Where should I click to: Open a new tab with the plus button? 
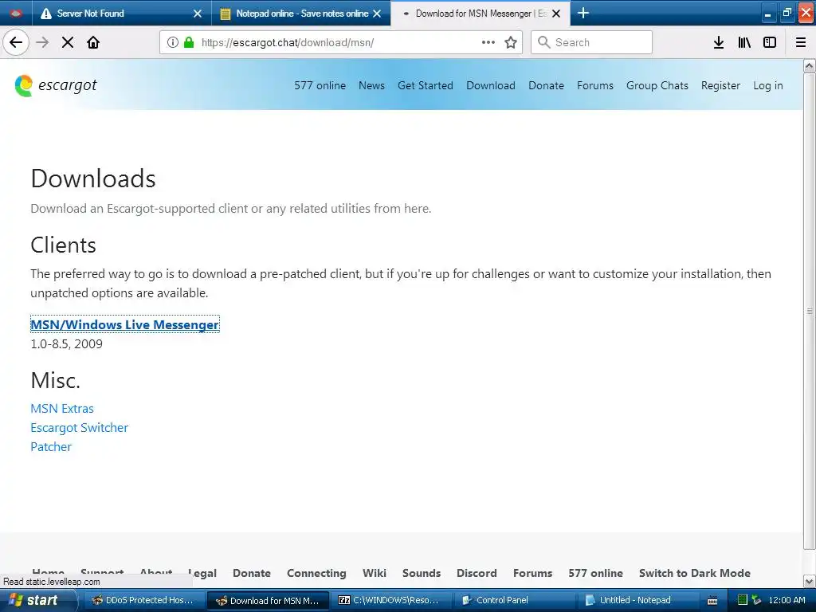[583, 13]
